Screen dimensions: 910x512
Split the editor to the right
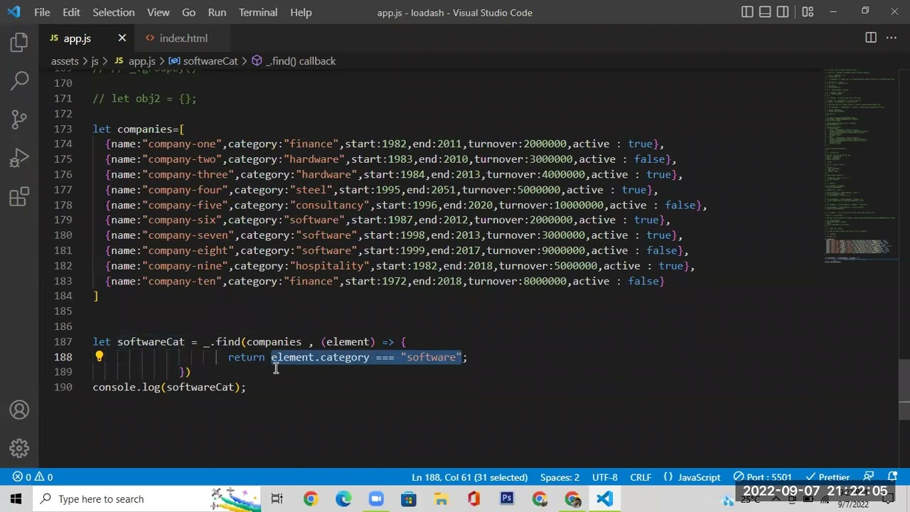(x=870, y=38)
